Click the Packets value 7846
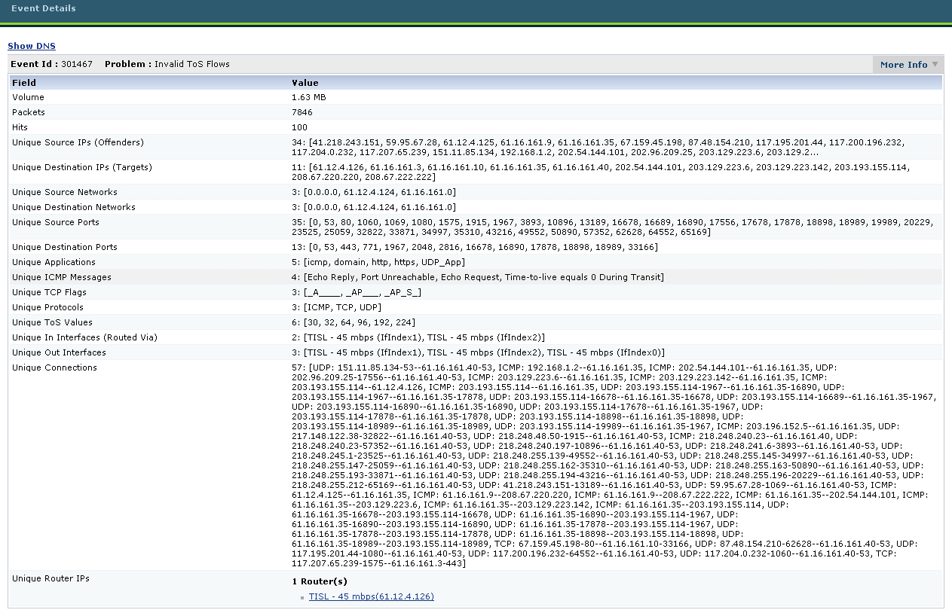 pos(302,113)
